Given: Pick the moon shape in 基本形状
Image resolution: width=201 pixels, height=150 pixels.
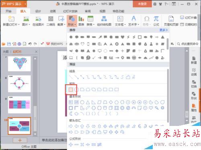Looking at the screenshot, I should [71, 114].
